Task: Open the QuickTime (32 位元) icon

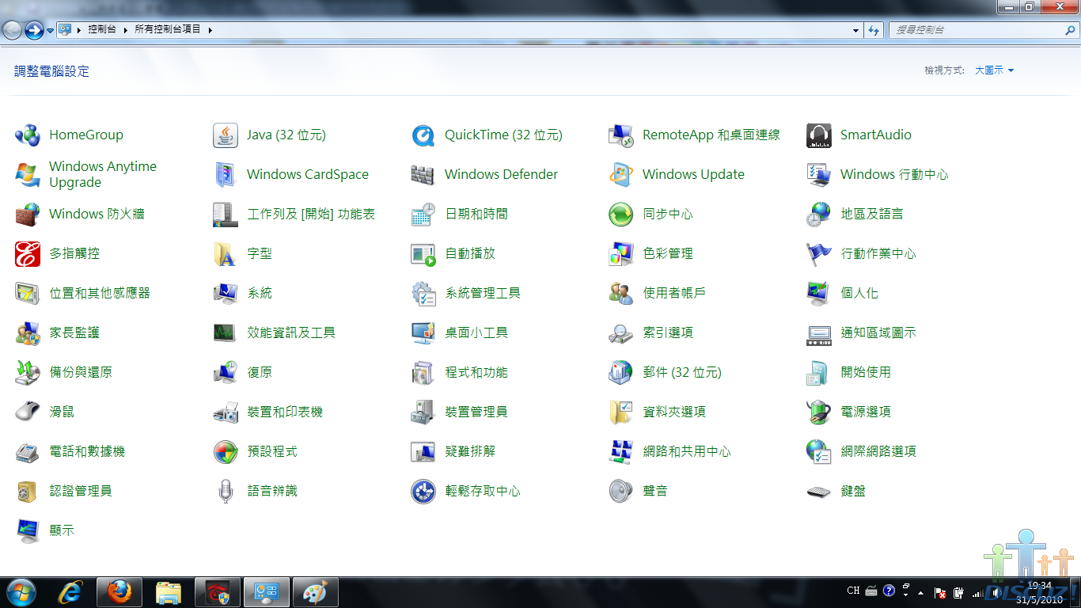Action: tap(423, 135)
